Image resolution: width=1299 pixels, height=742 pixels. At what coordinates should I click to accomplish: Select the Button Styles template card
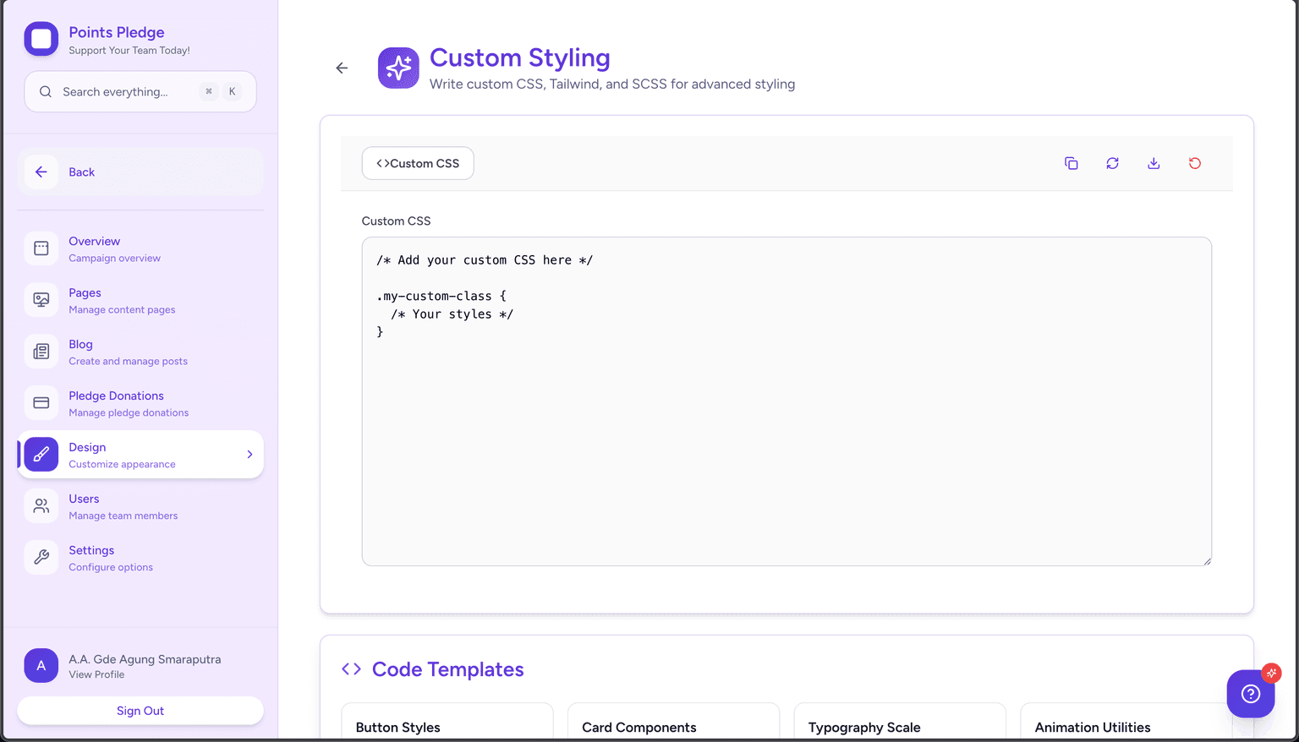point(447,725)
